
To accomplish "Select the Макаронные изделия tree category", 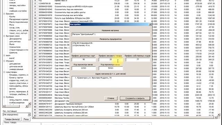I will click(19, 19).
